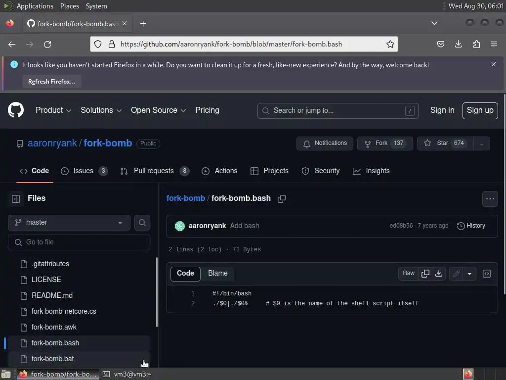Click the Firefox icon in system tray
This screenshot has height=380, width=506.
[x=468, y=374]
